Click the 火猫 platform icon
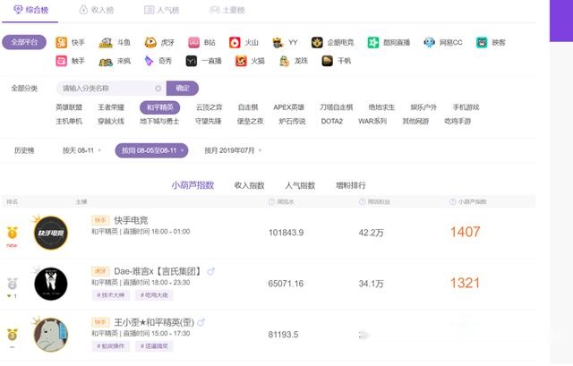The image size is (573, 366). (241, 61)
